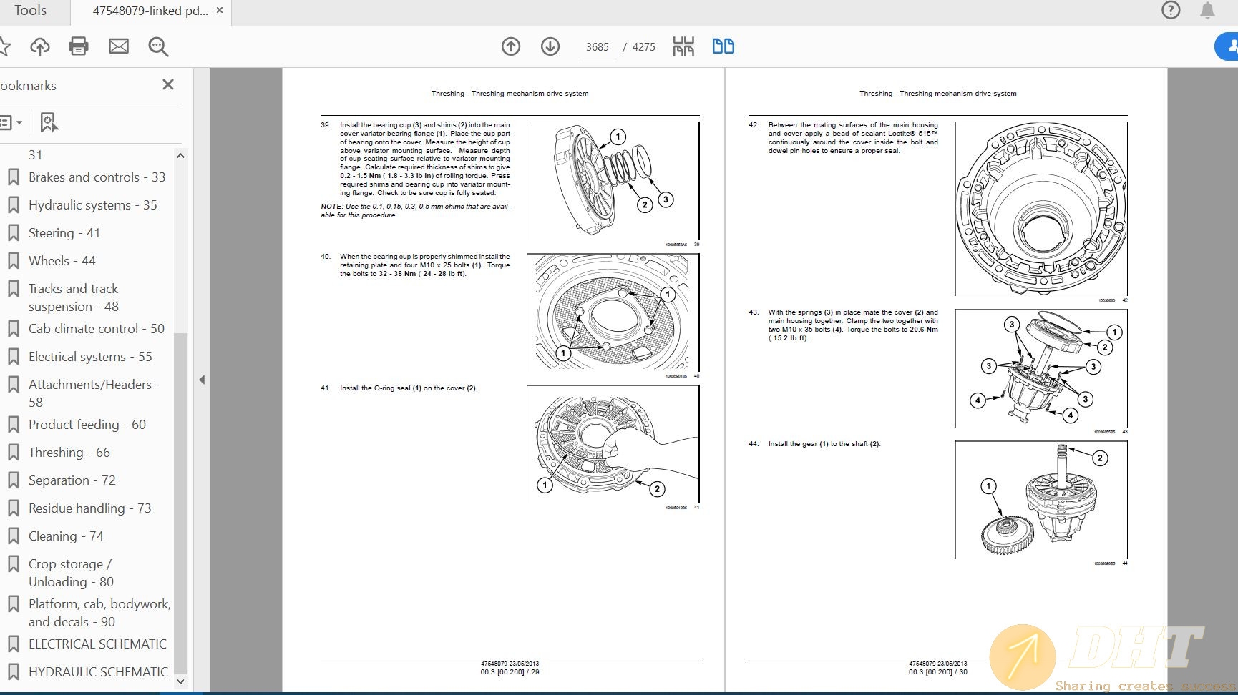
Task: Open the notifications bell icon
Action: coord(1208,10)
